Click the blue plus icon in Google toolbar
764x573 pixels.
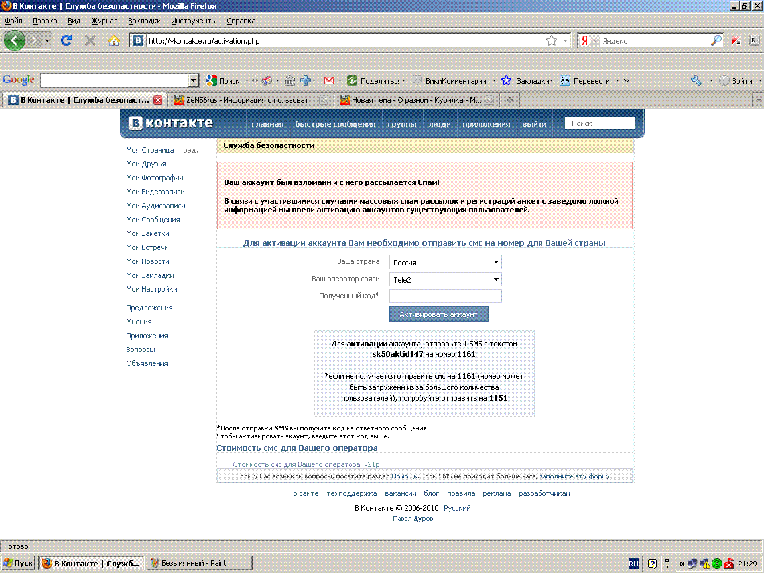pos(306,81)
